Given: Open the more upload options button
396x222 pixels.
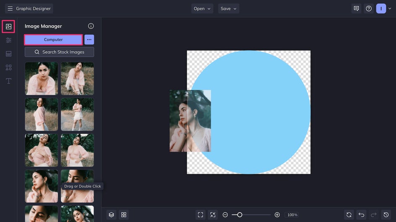Looking at the screenshot, I should pyautogui.click(x=89, y=40).
